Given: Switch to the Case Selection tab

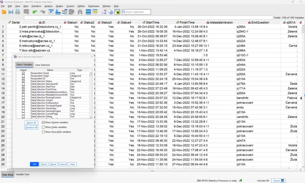Looking at the screenshot, I should pyautogui.click(x=42, y=65).
